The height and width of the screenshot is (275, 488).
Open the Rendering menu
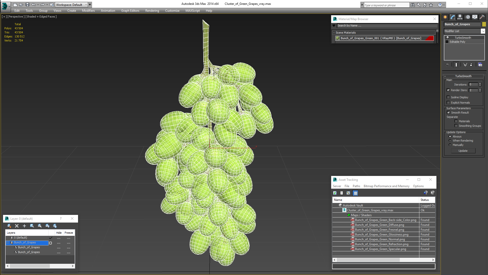152,11
